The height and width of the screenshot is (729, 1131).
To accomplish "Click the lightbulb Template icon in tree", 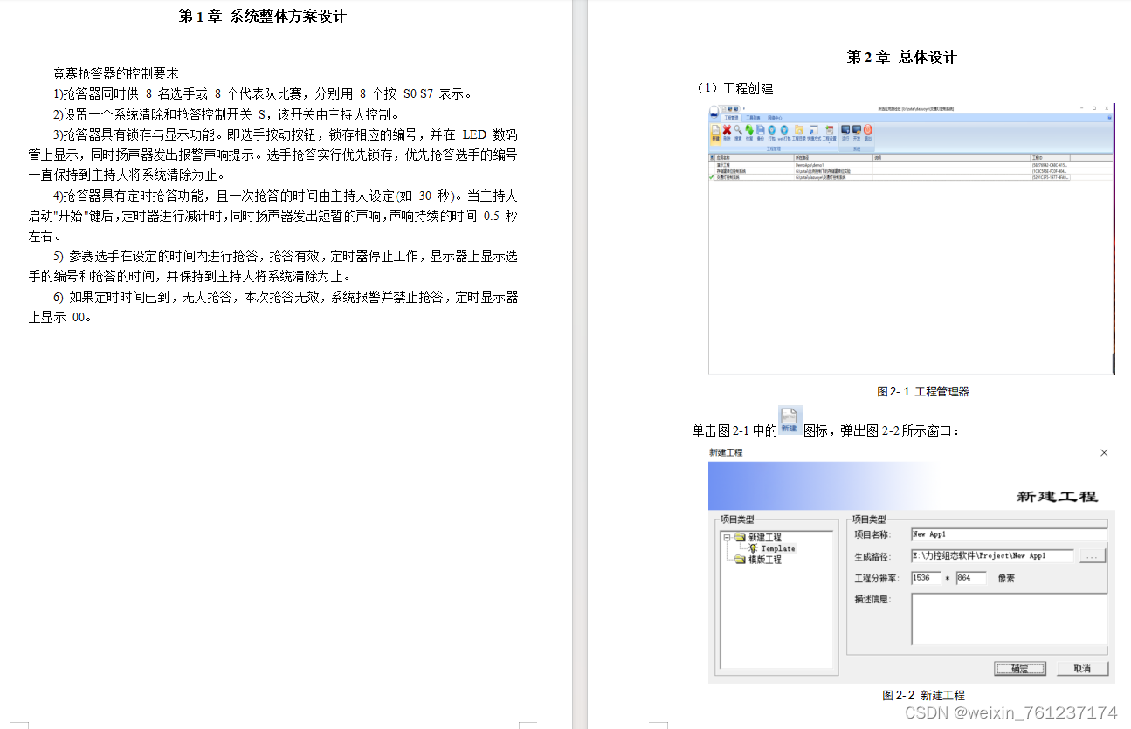I will point(754,548).
